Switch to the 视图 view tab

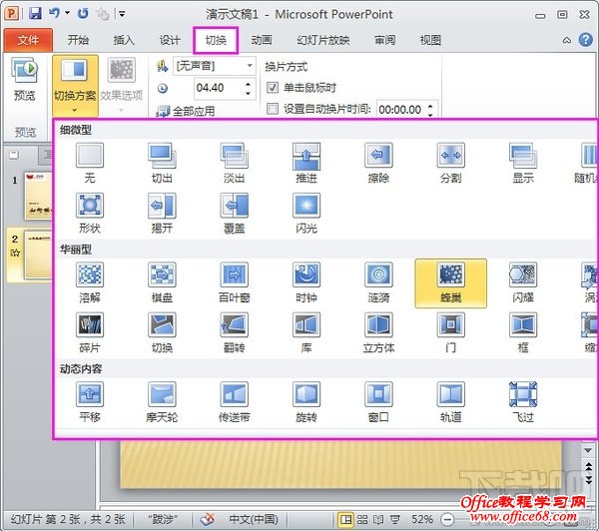click(x=430, y=40)
